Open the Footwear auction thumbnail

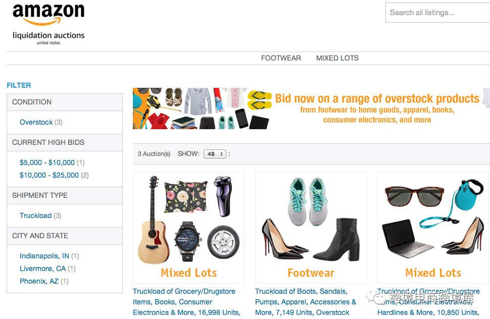click(311, 228)
